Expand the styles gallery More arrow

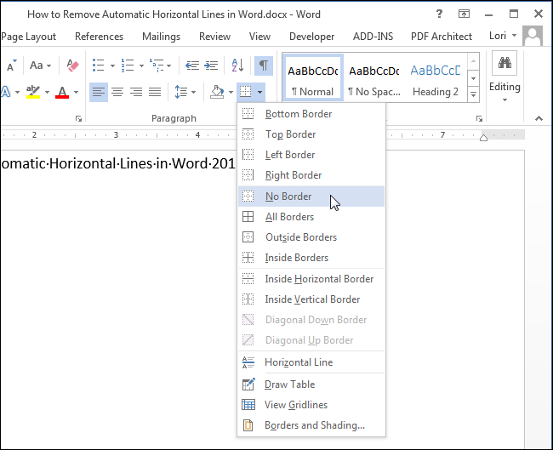[473, 94]
